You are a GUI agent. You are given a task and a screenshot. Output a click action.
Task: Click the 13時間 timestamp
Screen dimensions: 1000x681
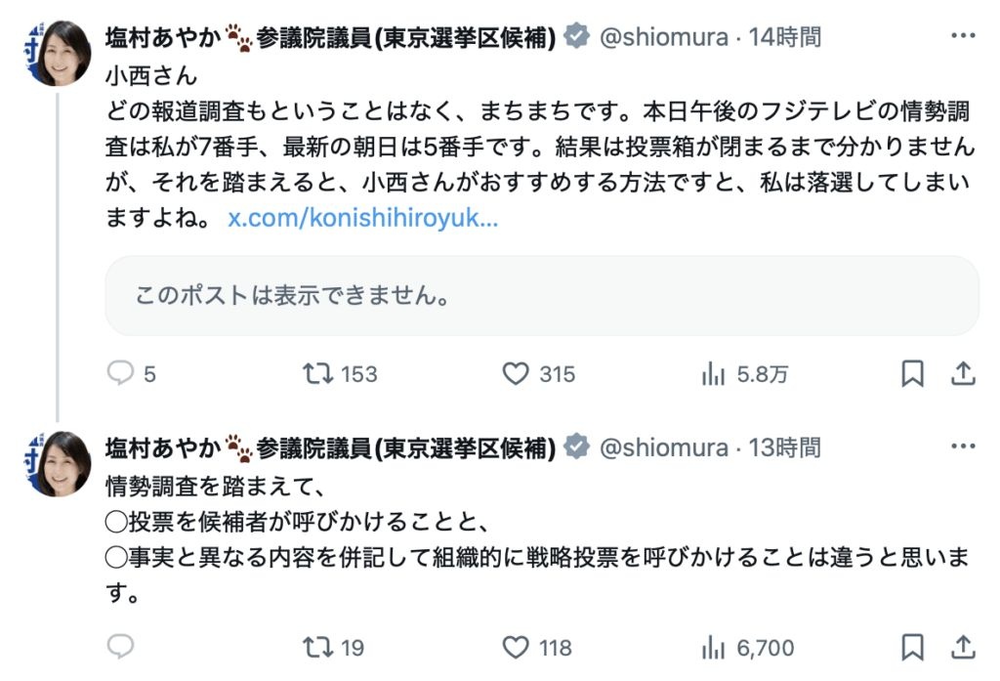[x=784, y=447]
